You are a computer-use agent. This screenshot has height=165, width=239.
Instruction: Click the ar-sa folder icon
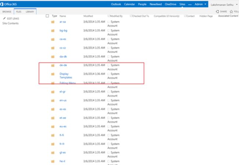tap(53, 22)
